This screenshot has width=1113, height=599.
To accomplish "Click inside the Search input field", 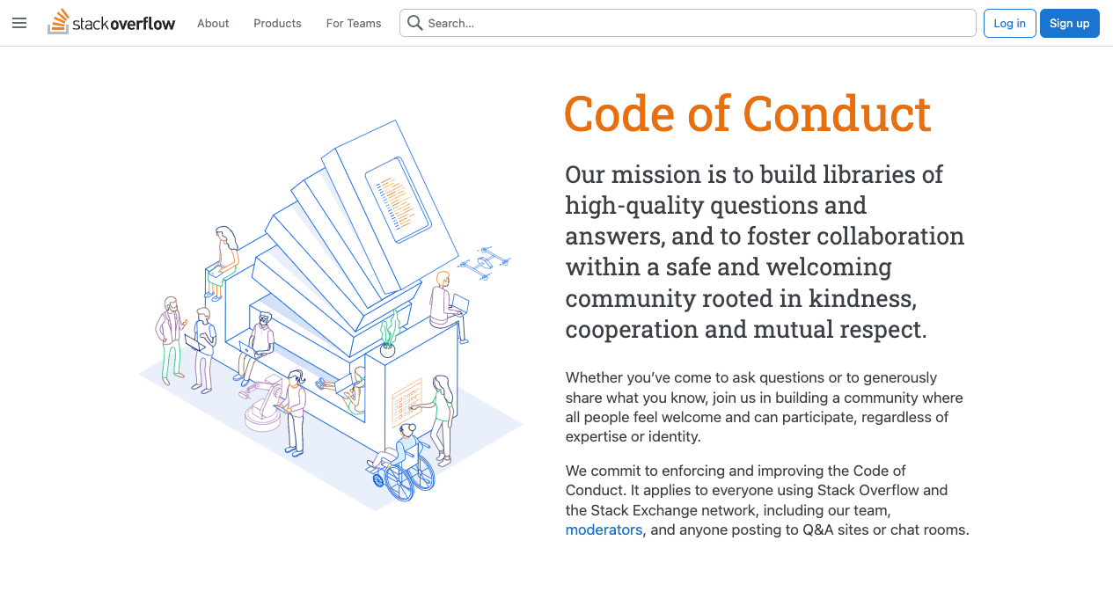I will click(x=616, y=23).
